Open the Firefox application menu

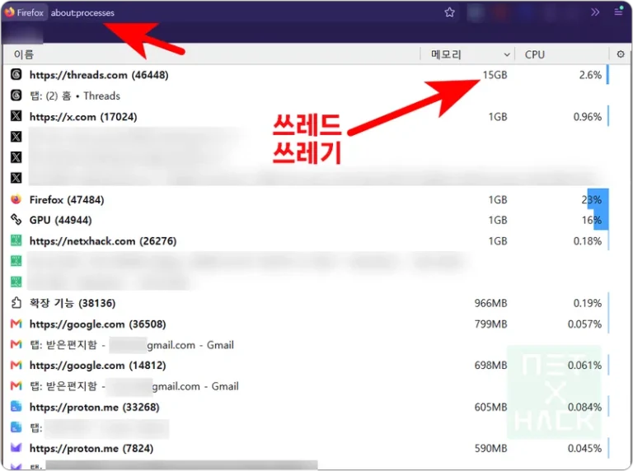tap(618, 12)
